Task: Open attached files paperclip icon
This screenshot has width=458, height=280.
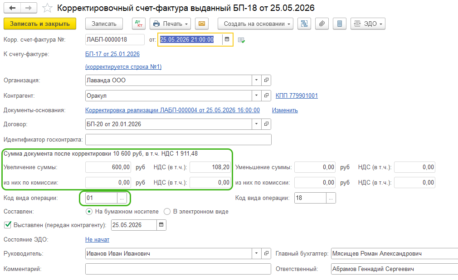Action: [322, 24]
